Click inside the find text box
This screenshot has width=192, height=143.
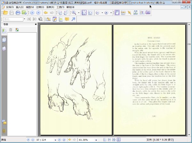[13, 19]
